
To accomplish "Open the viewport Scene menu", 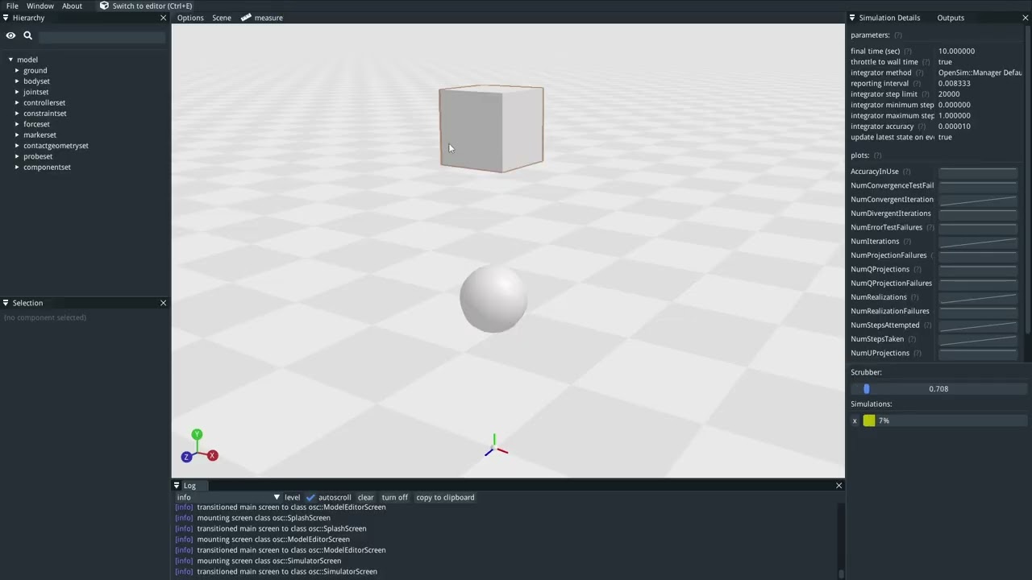I will point(222,18).
